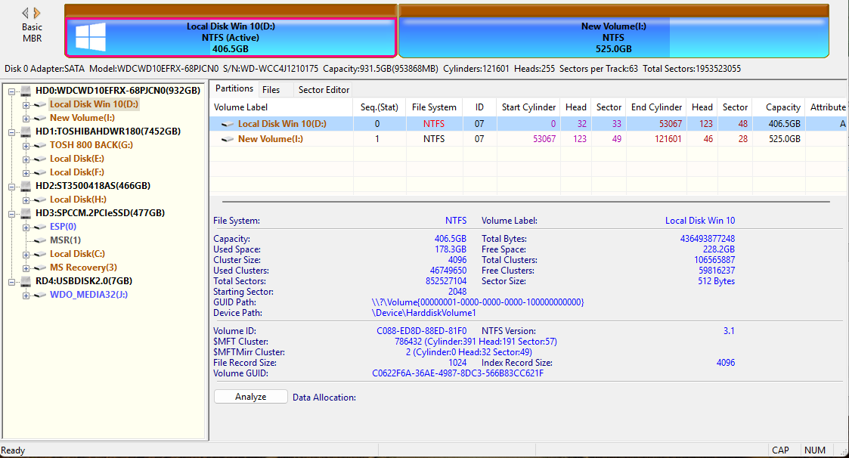The width and height of the screenshot is (849, 458).
Task: Select Local Disk(C:) in disk tree
Action: coord(77,254)
